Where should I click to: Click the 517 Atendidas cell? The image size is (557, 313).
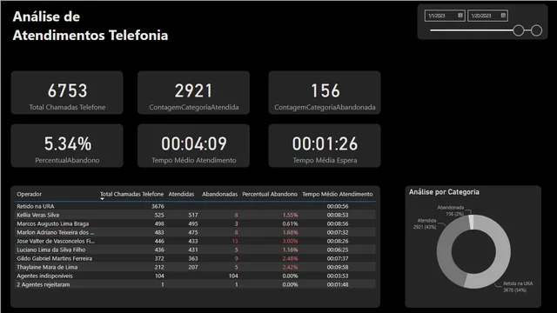[193, 215]
